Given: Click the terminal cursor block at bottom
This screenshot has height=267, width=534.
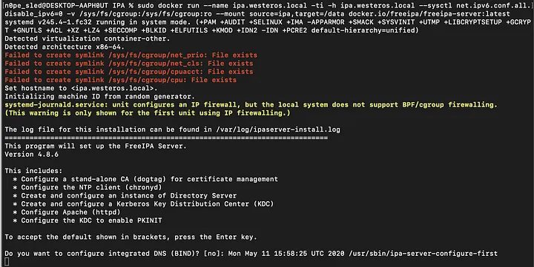Looking at the screenshot, I should click(7, 262).
